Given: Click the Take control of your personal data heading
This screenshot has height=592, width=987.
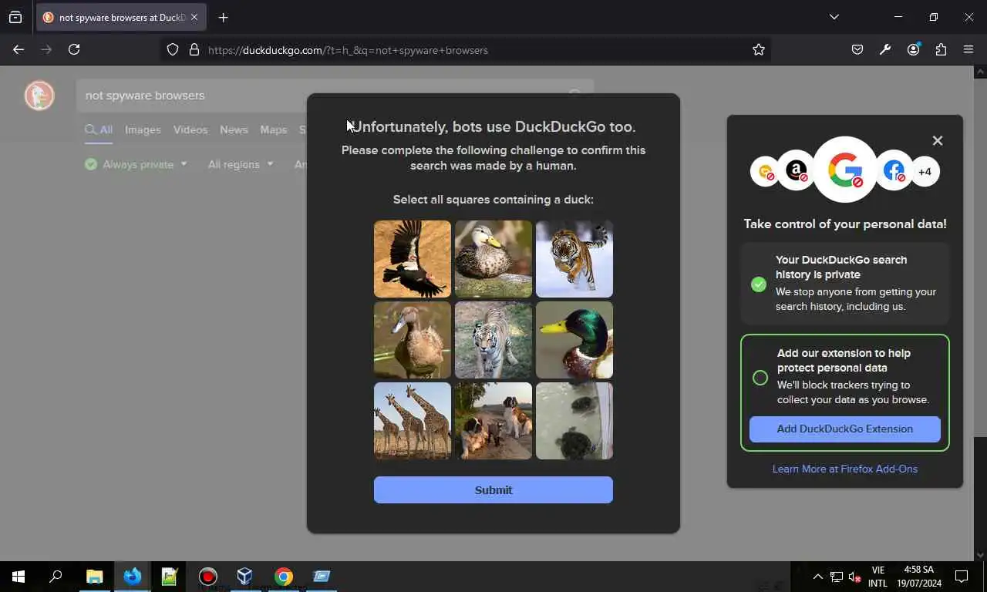Looking at the screenshot, I should tap(845, 224).
